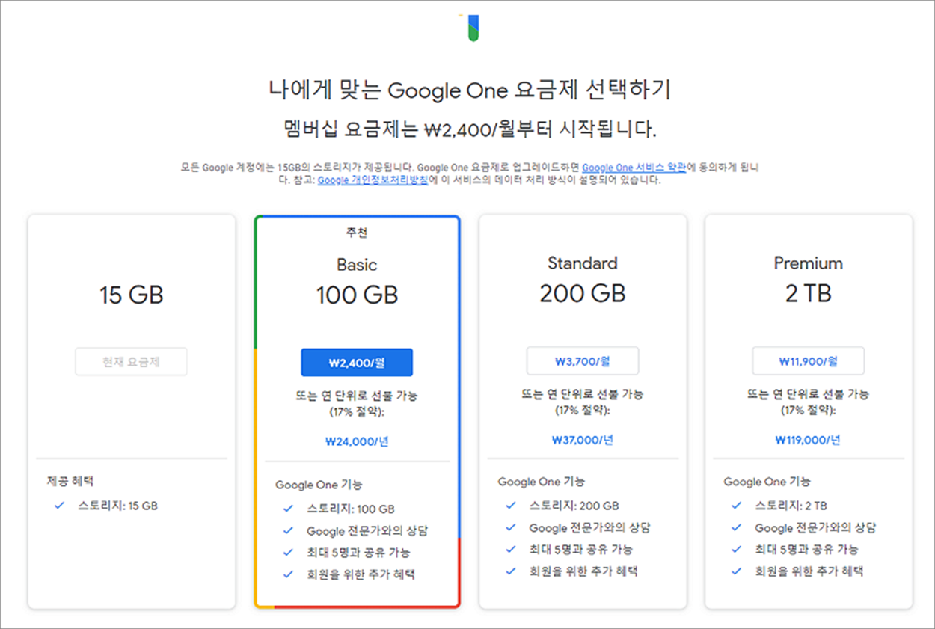Click Premium card's 회원을 위한 추가 혜택 text
Image resolution: width=935 pixels, height=629 pixels.
809,571
